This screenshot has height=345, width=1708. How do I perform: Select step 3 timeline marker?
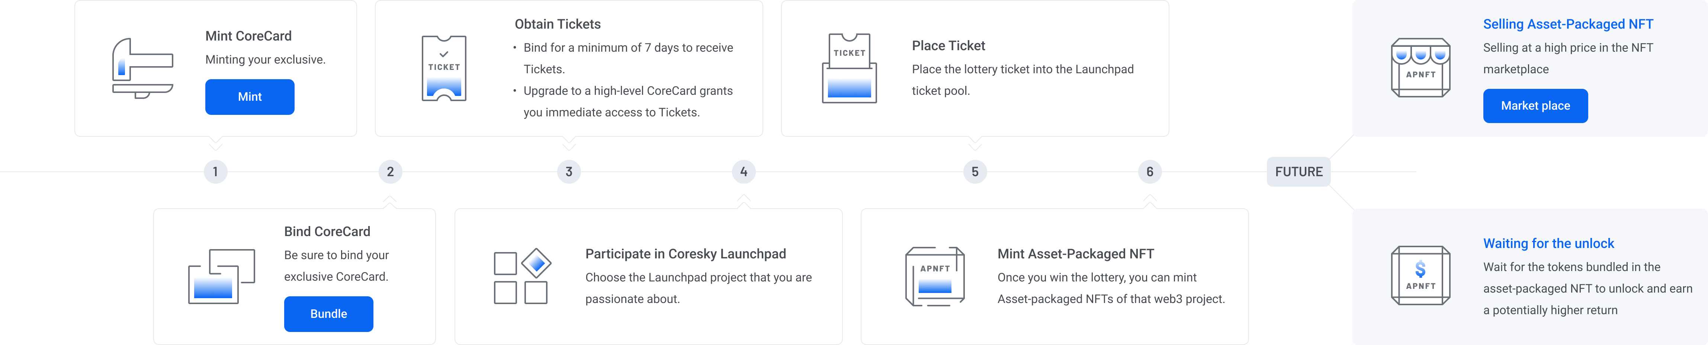tap(569, 172)
